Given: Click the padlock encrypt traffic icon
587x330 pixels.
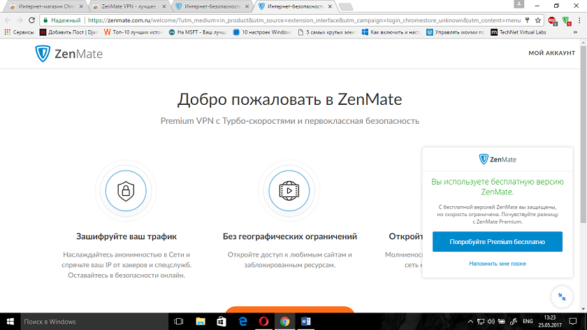Looking at the screenshot, I should (126, 190).
